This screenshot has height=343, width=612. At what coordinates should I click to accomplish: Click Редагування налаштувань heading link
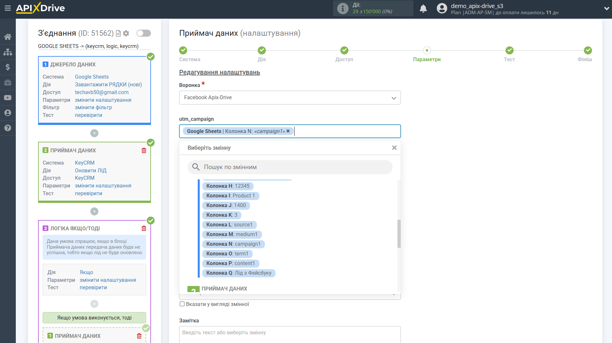tap(219, 72)
